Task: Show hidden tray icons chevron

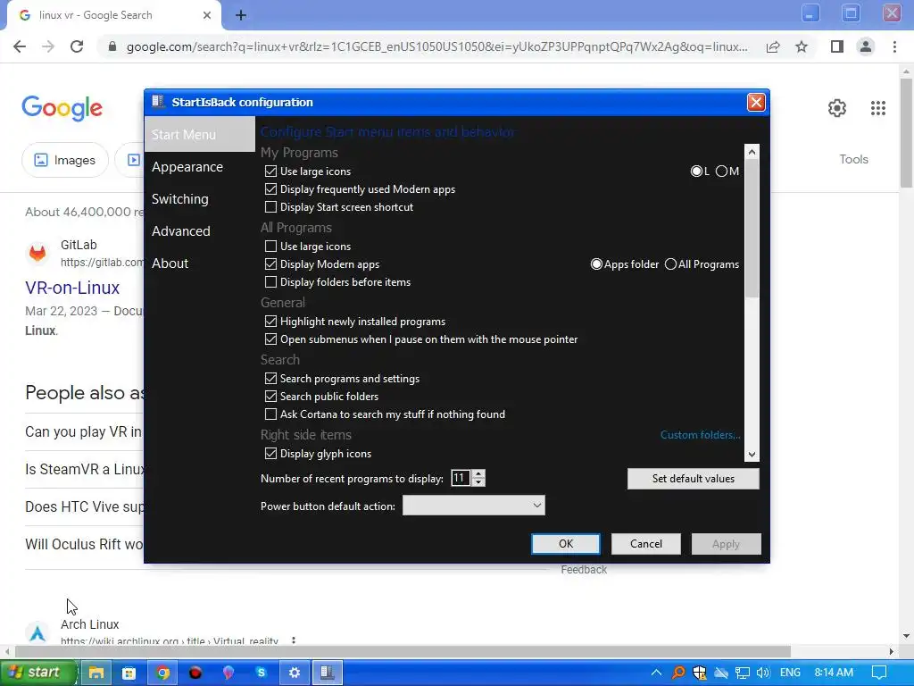Action: pos(656,673)
